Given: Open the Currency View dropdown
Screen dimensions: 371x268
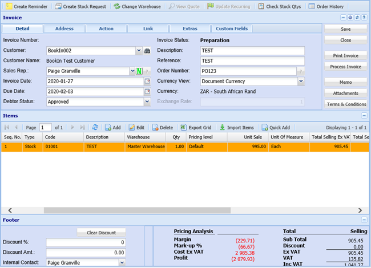Looking at the screenshot, I should coord(301,81).
